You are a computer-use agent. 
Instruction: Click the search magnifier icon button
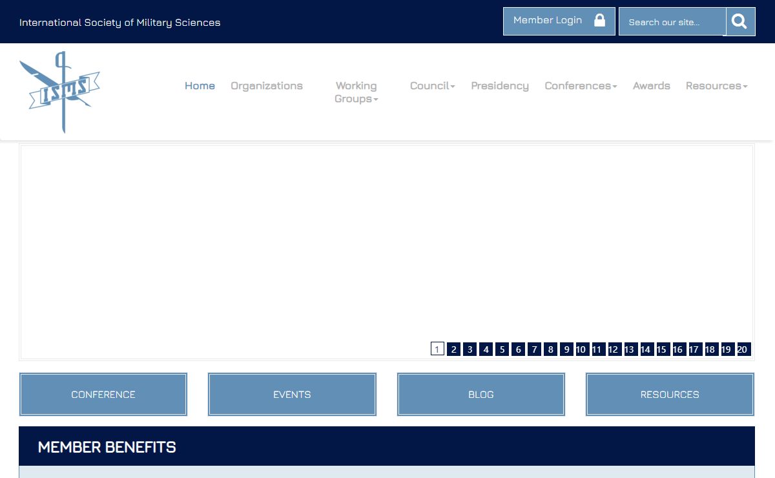740,22
